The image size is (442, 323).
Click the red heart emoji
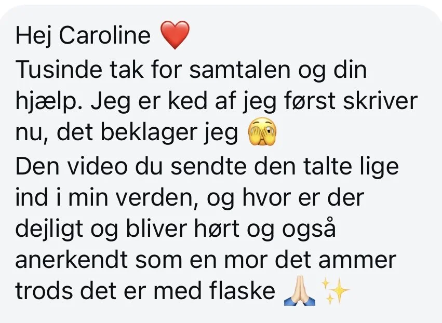175,35
